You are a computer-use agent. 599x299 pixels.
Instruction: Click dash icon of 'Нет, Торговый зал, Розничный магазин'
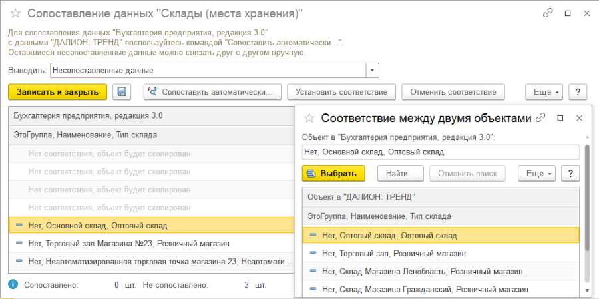coord(313,253)
